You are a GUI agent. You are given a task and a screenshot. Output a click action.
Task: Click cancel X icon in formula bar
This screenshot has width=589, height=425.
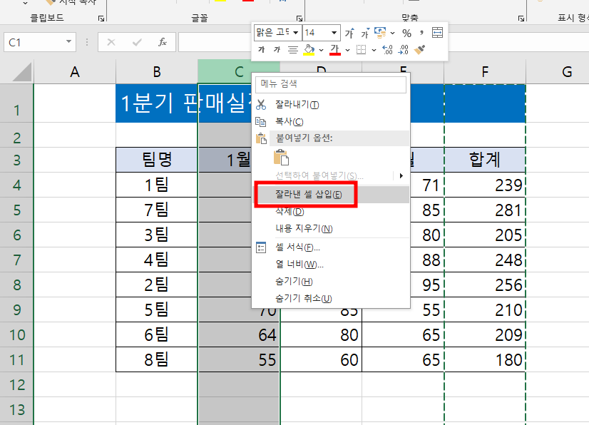point(111,42)
